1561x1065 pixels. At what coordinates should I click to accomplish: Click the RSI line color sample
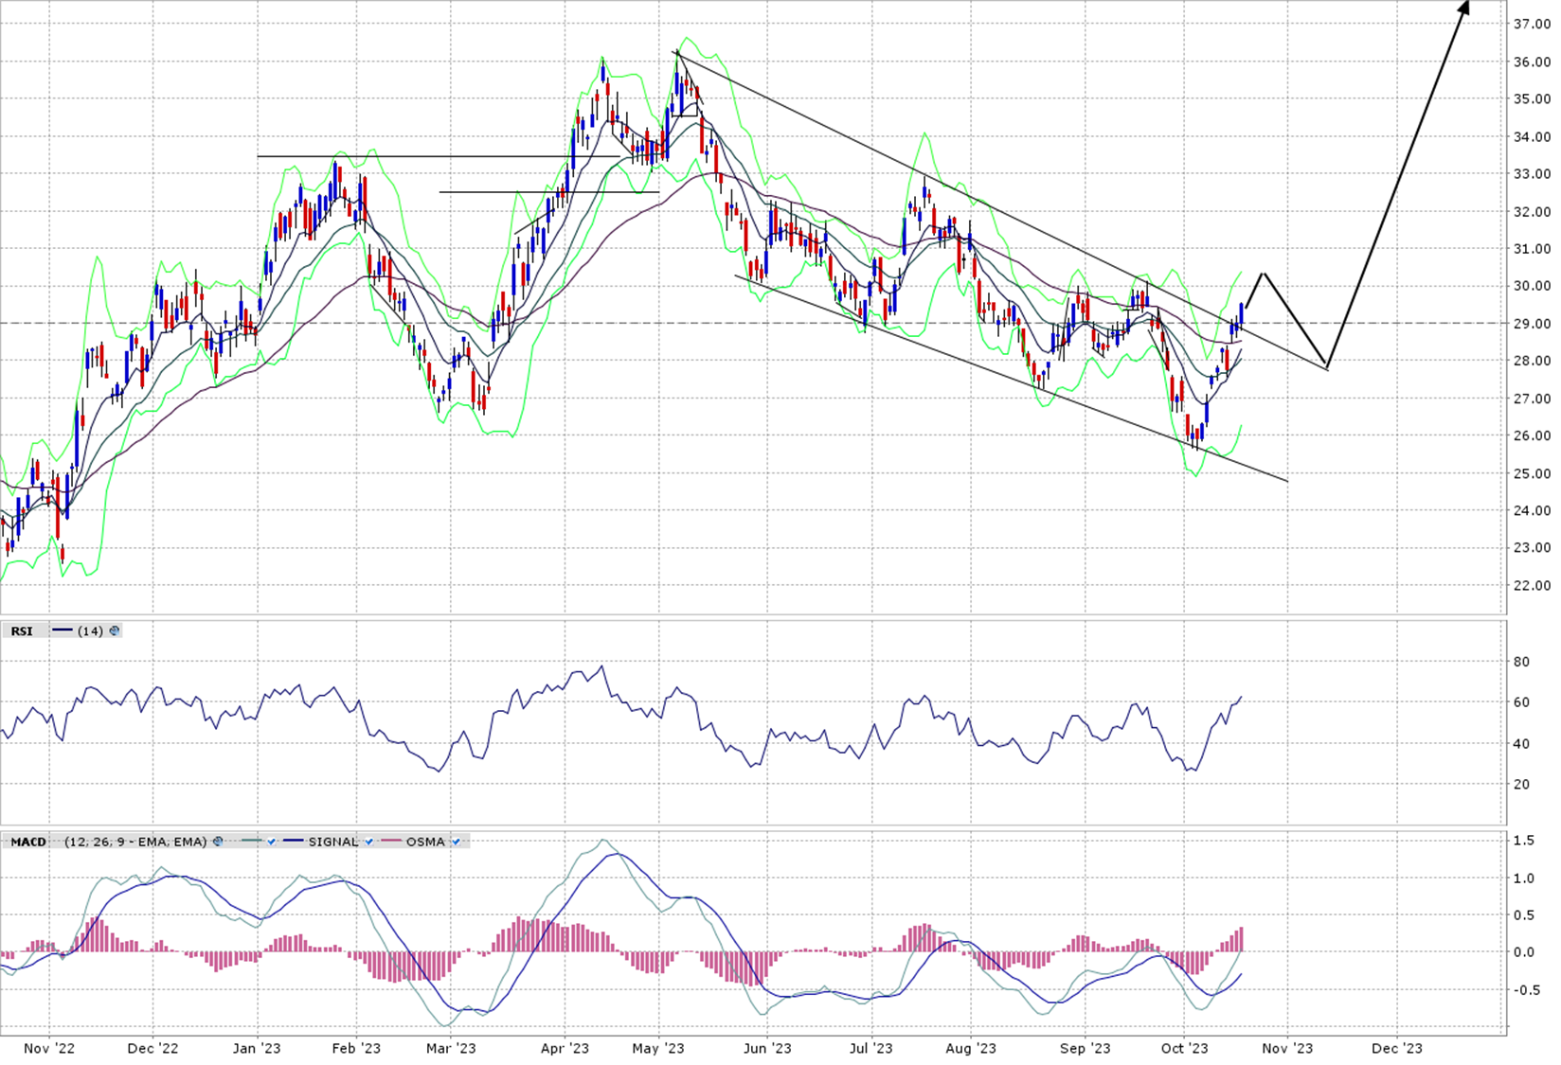pos(63,630)
